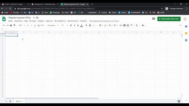Image resolution: width=189 pixels, height=106 pixels.
Task: Open the input tools Ру dropdown
Action: tap(144, 25)
